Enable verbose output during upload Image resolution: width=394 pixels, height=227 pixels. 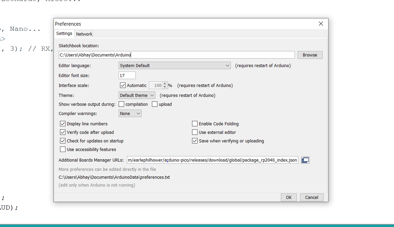(x=155, y=104)
